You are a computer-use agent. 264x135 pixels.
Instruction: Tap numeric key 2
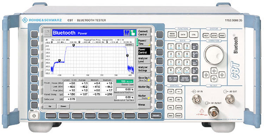[179, 63]
